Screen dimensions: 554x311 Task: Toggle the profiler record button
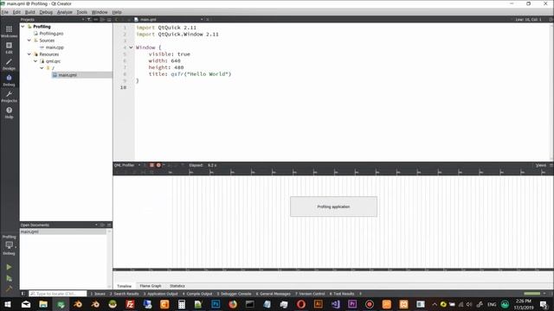click(x=158, y=165)
